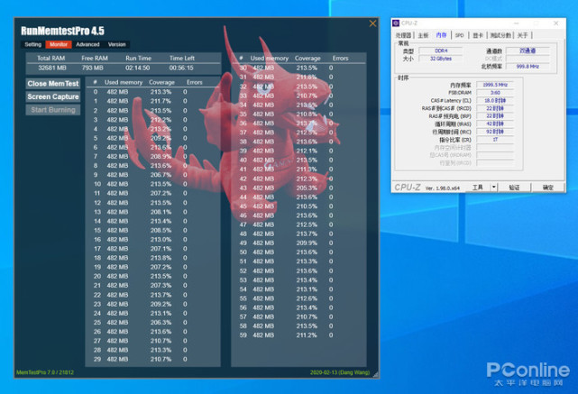Click the 212.1% coverage in row 39
The height and width of the screenshot is (394, 578).
307,151
